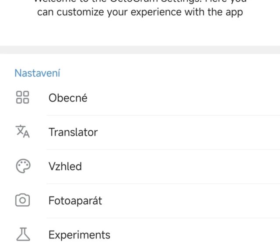The height and width of the screenshot is (245, 280).
Task: Click the translate icon beside Translator
Action: 22,132
